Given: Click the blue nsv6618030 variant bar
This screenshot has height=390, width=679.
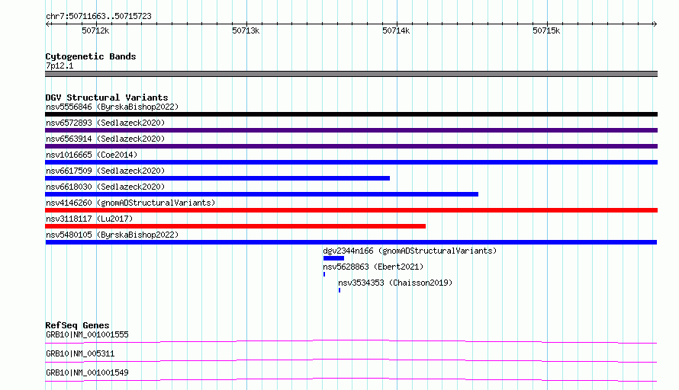Looking at the screenshot, I should coord(262,194).
